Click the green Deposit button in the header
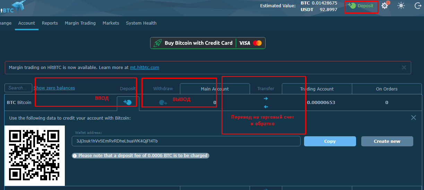The image size is (424, 190). click(x=361, y=6)
